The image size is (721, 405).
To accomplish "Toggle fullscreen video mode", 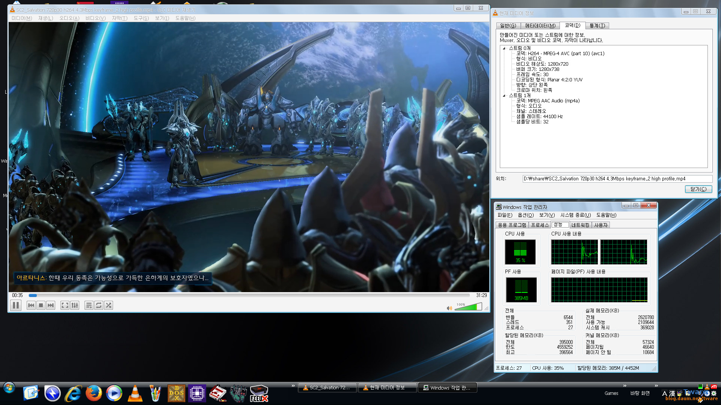I will (65, 305).
